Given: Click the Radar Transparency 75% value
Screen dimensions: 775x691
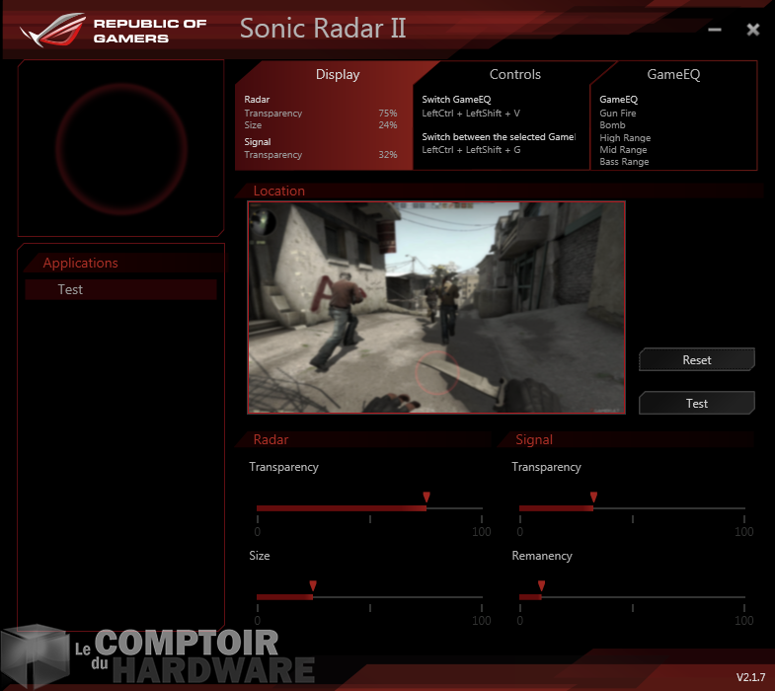Looking at the screenshot, I should (x=388, y=114).
